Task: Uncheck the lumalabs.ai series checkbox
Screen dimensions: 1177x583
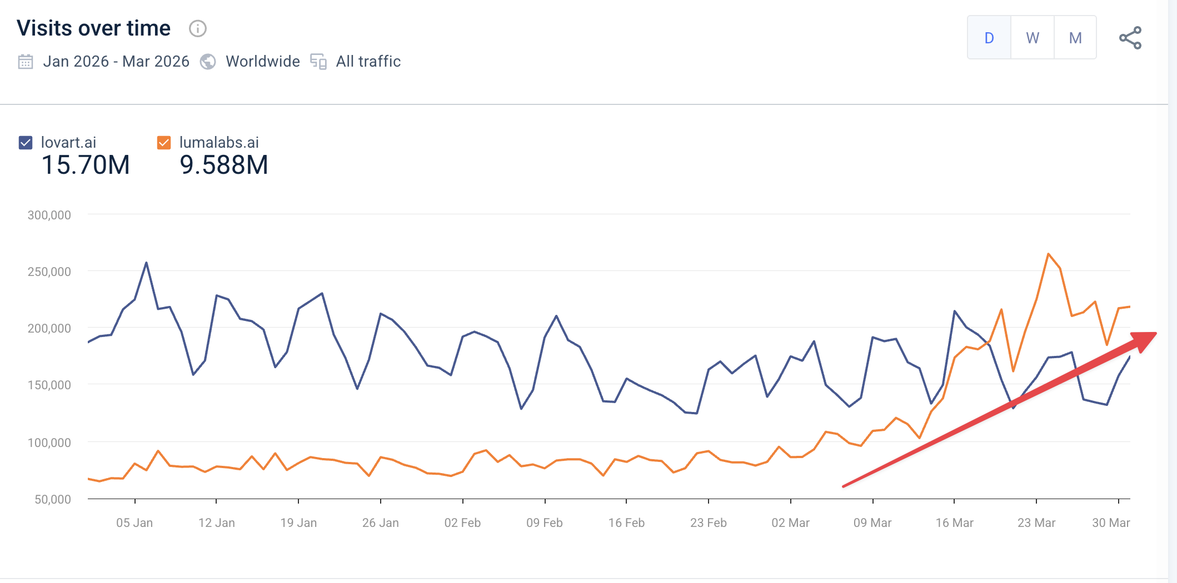Action: [164, 143]
